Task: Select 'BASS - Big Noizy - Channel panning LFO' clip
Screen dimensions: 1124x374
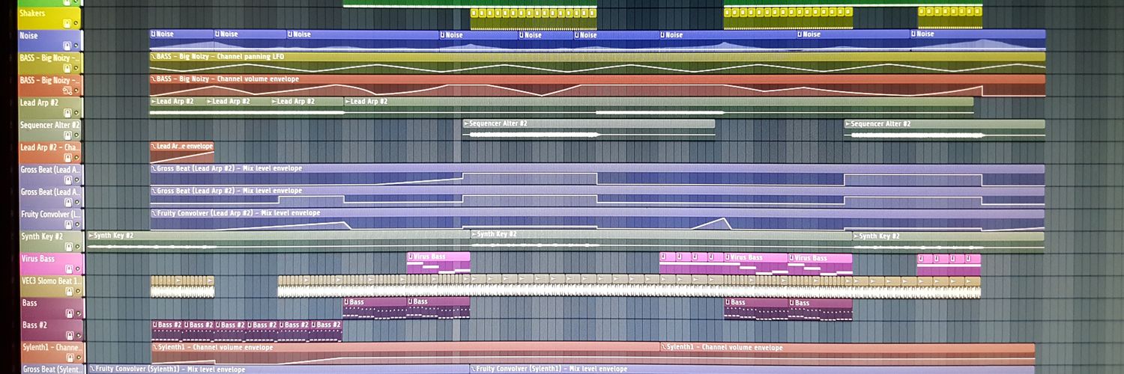Action: tap(597, 62)
